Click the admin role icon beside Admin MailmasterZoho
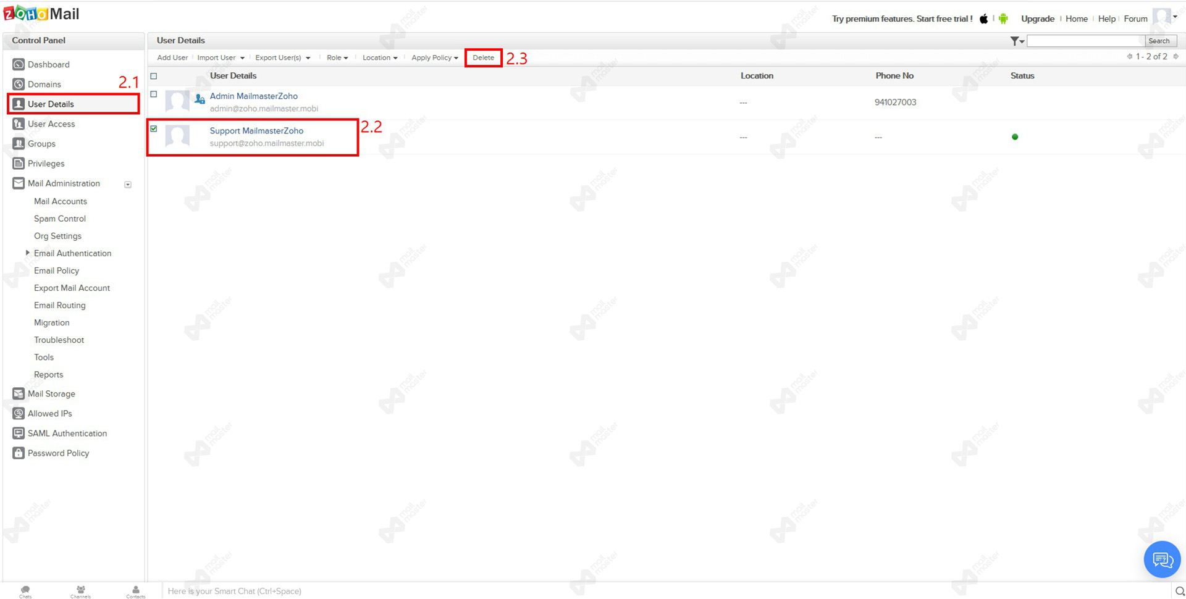The image size is (1186, 599). (x=200, y=99)
